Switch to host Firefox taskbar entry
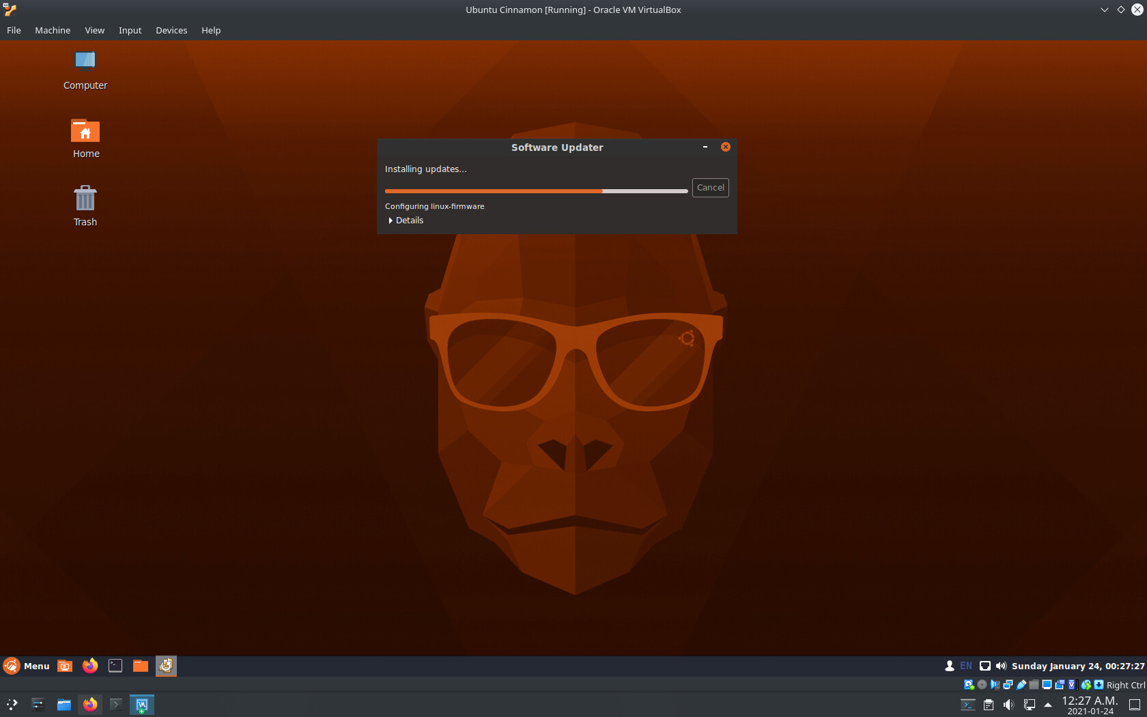Viewport: 1147px width, 717px height. [x=90, y=704]
